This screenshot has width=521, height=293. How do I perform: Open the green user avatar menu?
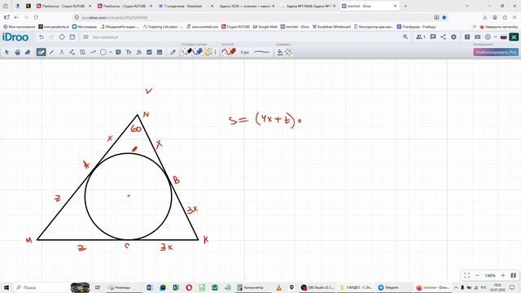pos(514,37)
